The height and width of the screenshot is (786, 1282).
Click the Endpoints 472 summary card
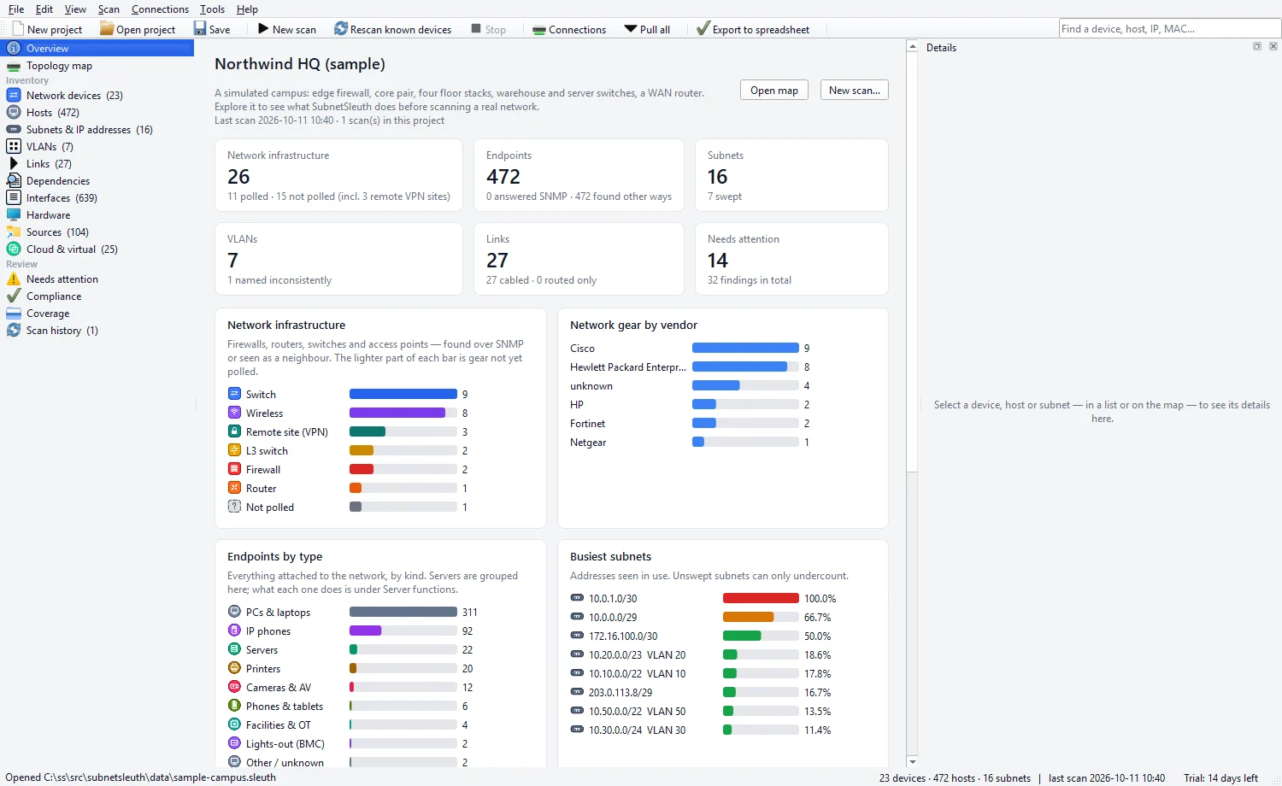coord(579,175)
